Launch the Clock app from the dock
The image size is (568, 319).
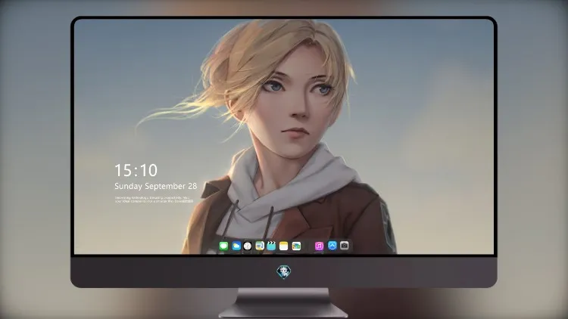(248, 246)
